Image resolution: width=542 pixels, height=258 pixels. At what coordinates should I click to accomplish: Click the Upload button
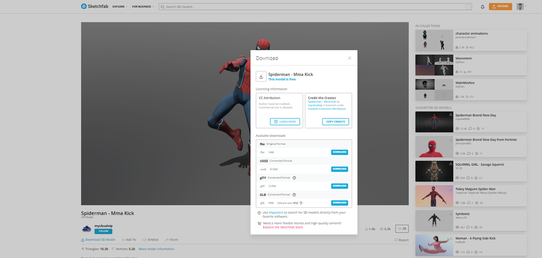pyautogui.click(x=500, y=6)
